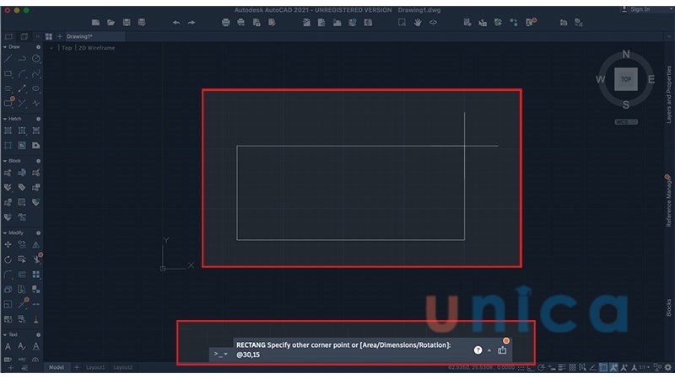This screenshot has width=675, height=379.
Task: Select the Line tool in Draw panel
Action: coord(8,59)
